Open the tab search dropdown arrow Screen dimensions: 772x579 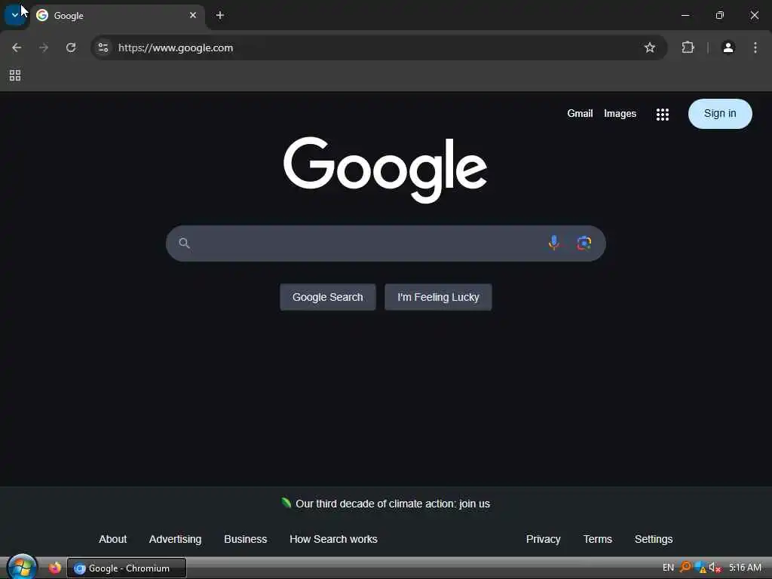click(15, 15)
